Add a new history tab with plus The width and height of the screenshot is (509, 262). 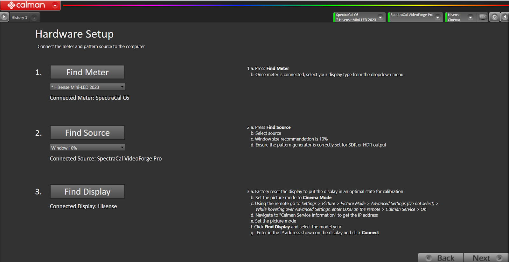[x=34, y=18]
